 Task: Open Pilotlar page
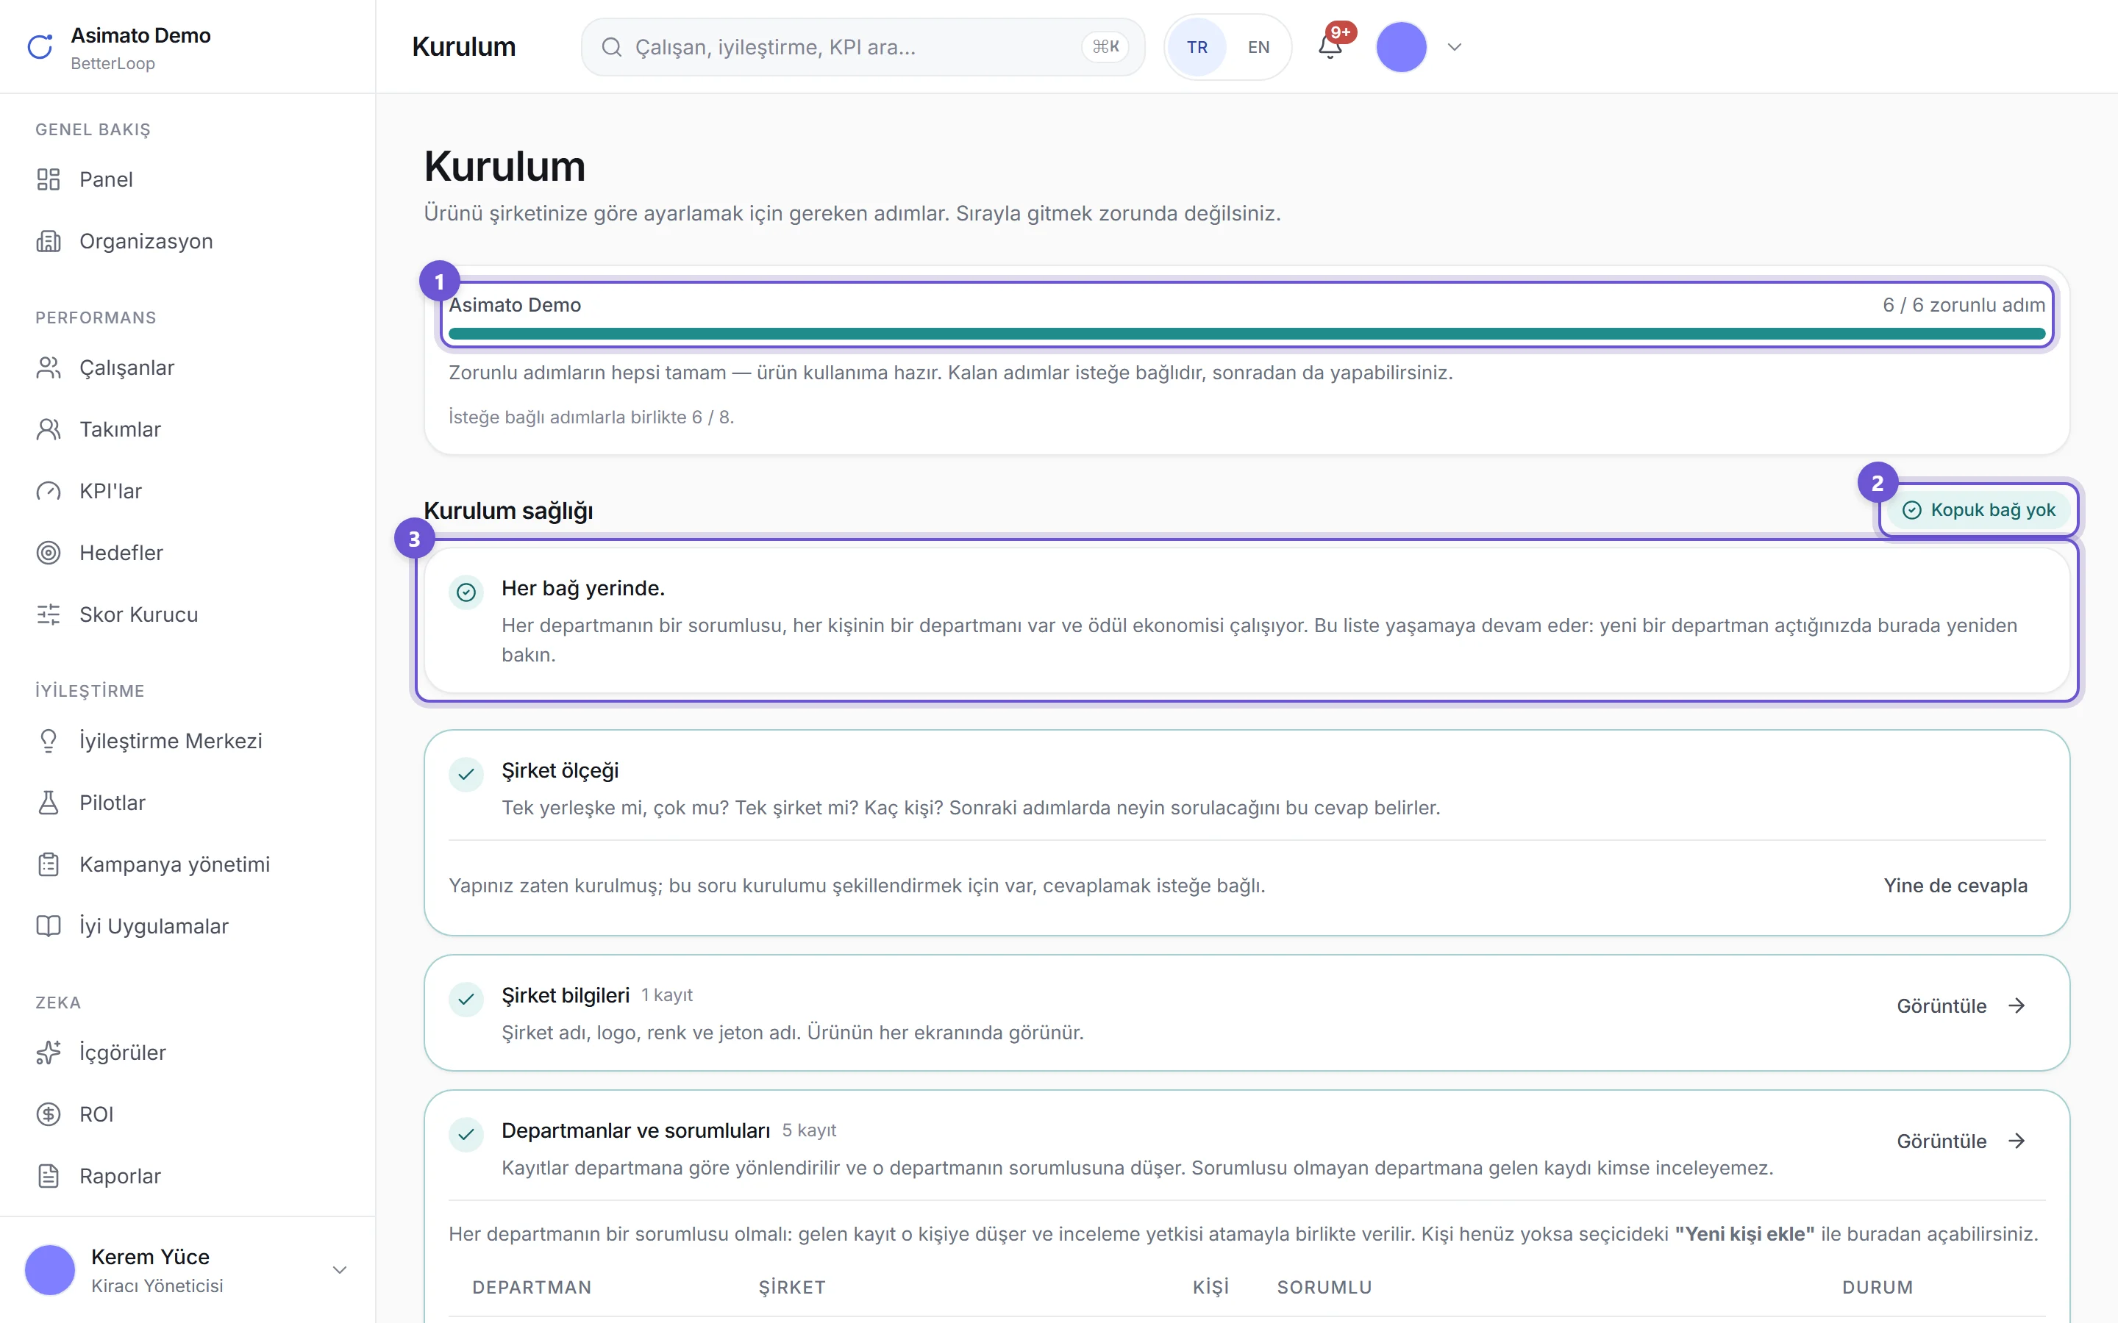(188, 803)
